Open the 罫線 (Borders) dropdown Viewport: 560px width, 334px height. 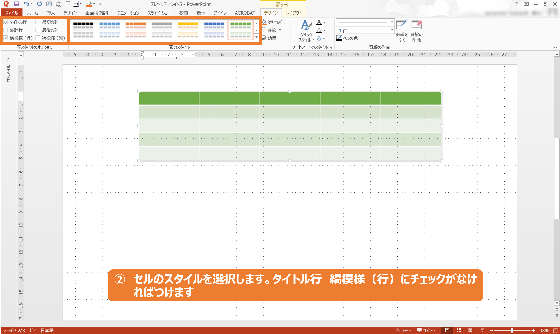tap(272, 30)
